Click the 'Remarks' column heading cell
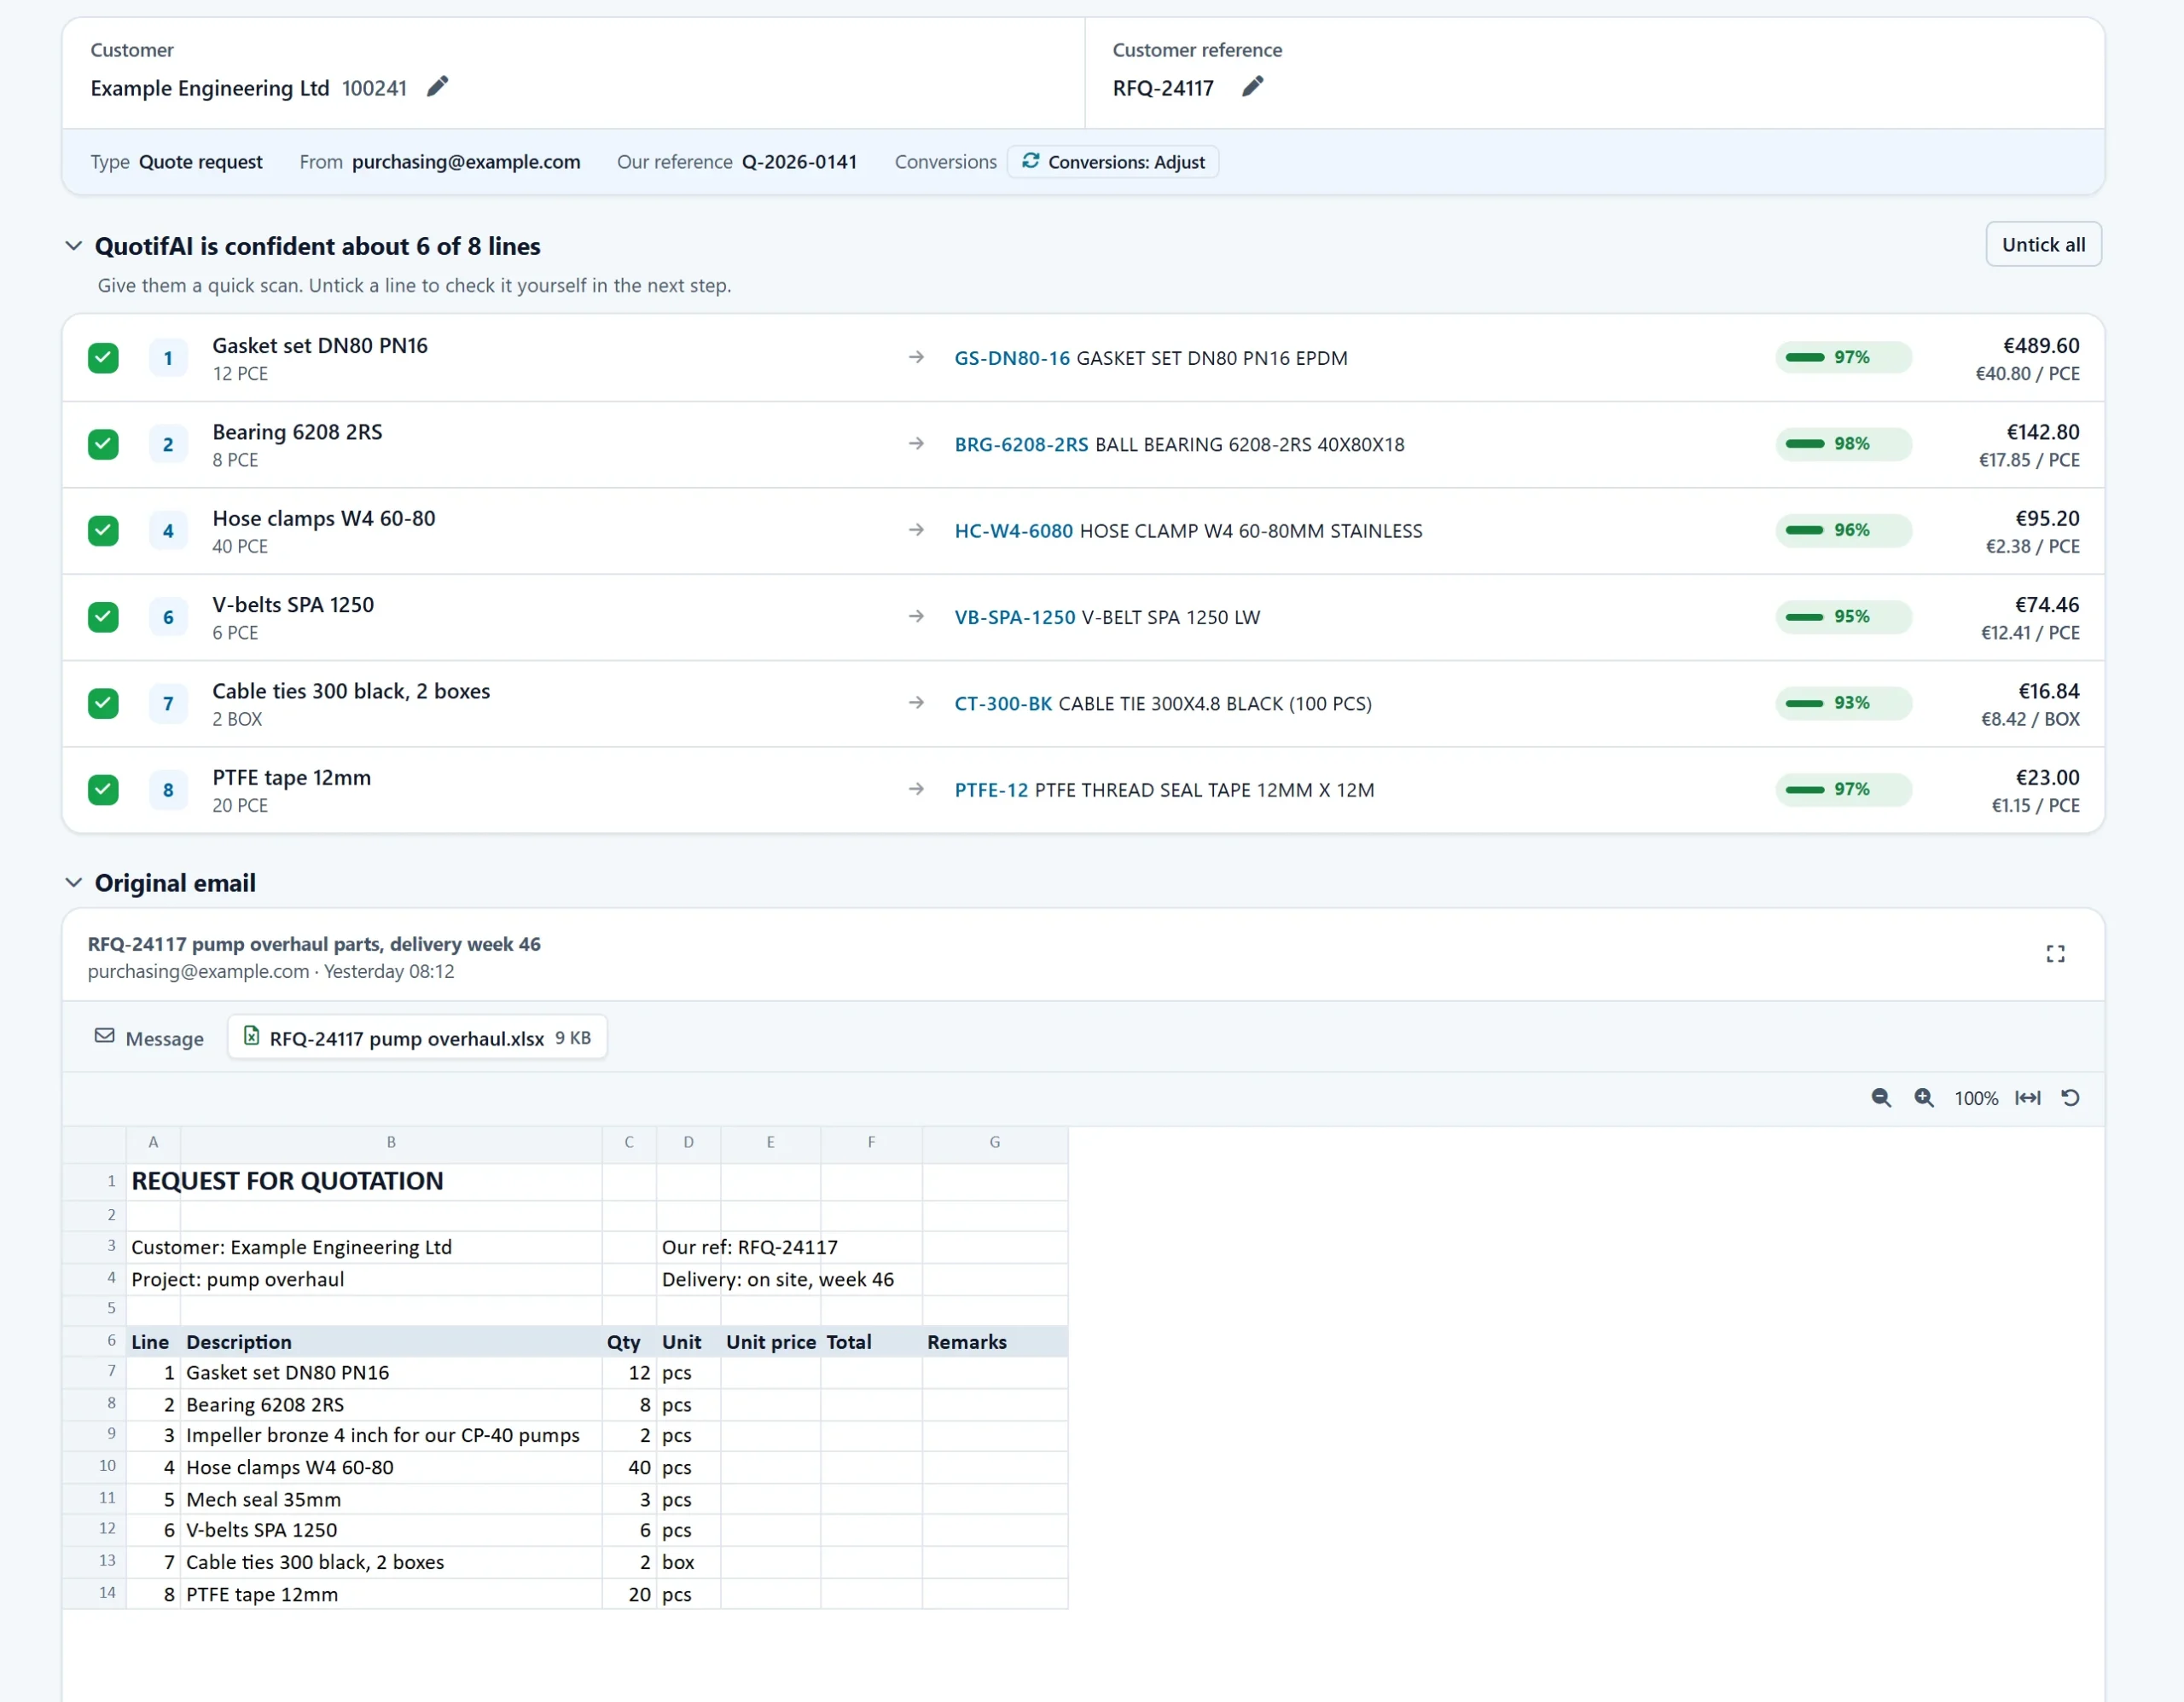Viewport: 2184px width, 1702px height. pyautogui.click(x=995, y=1342)
